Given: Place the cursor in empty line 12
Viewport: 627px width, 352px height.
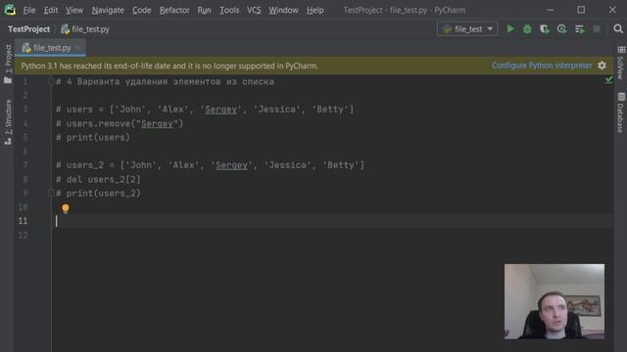Looking at the screenshot, I should coord(332,235).
